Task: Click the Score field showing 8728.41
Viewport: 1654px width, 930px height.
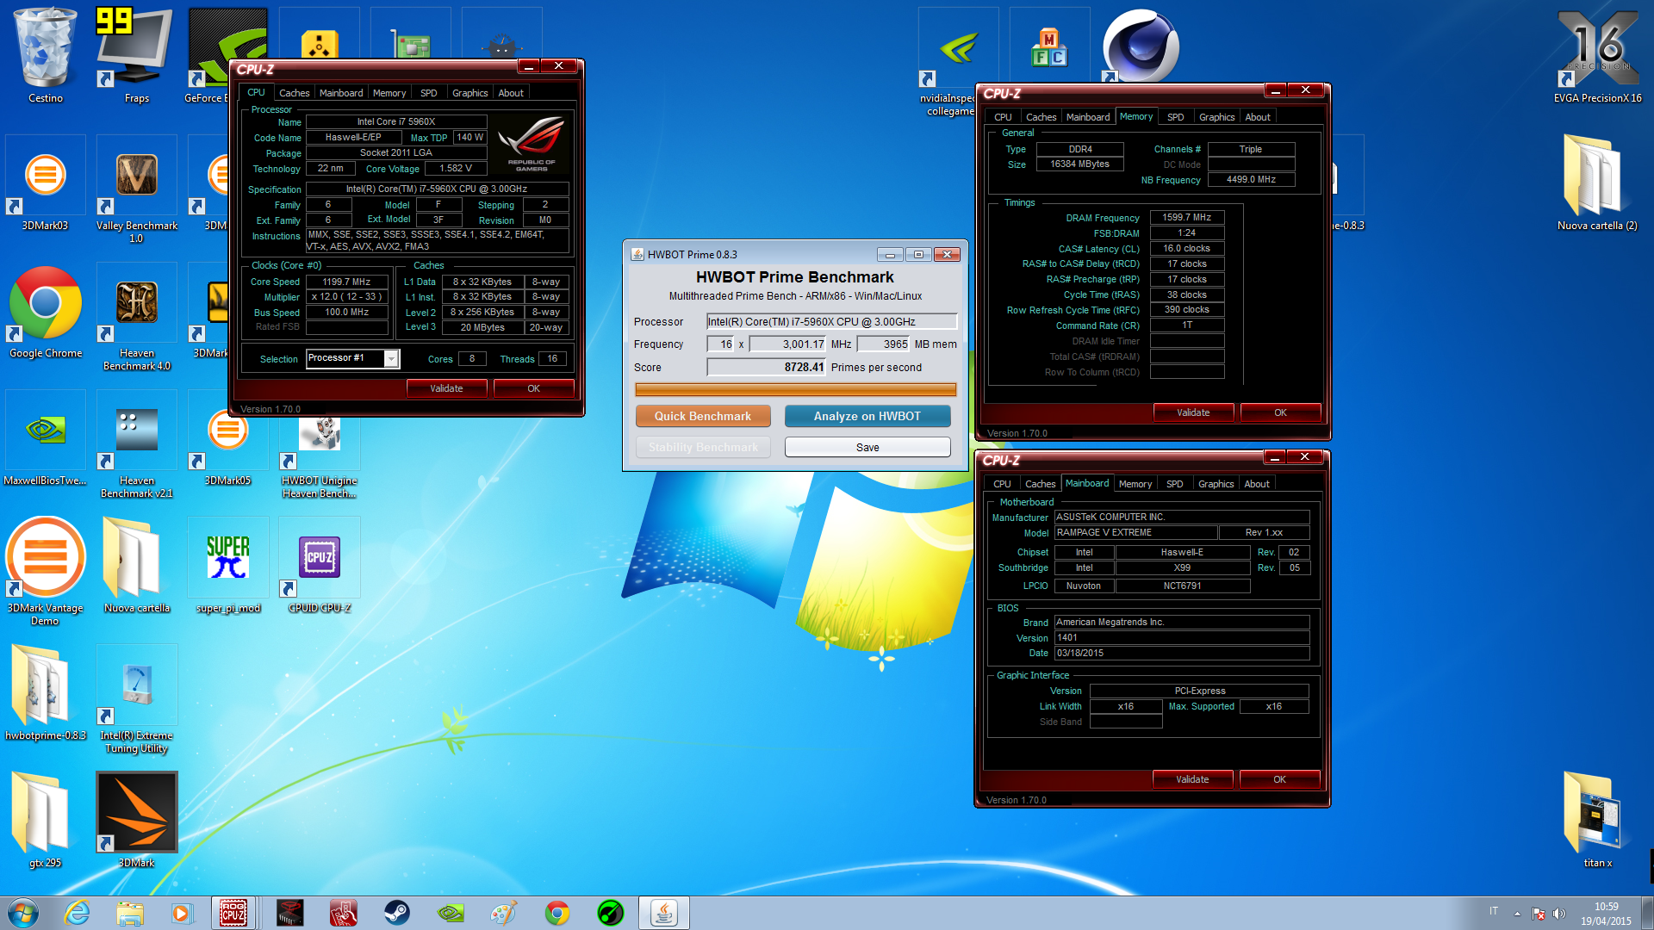Action: 766,367
